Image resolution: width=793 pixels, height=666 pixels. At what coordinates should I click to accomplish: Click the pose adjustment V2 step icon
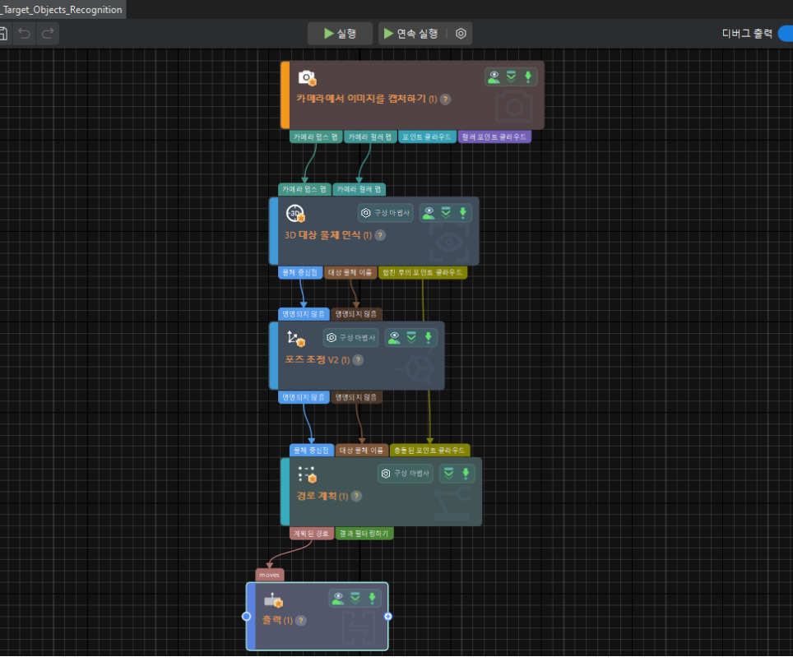click(295, 338)
